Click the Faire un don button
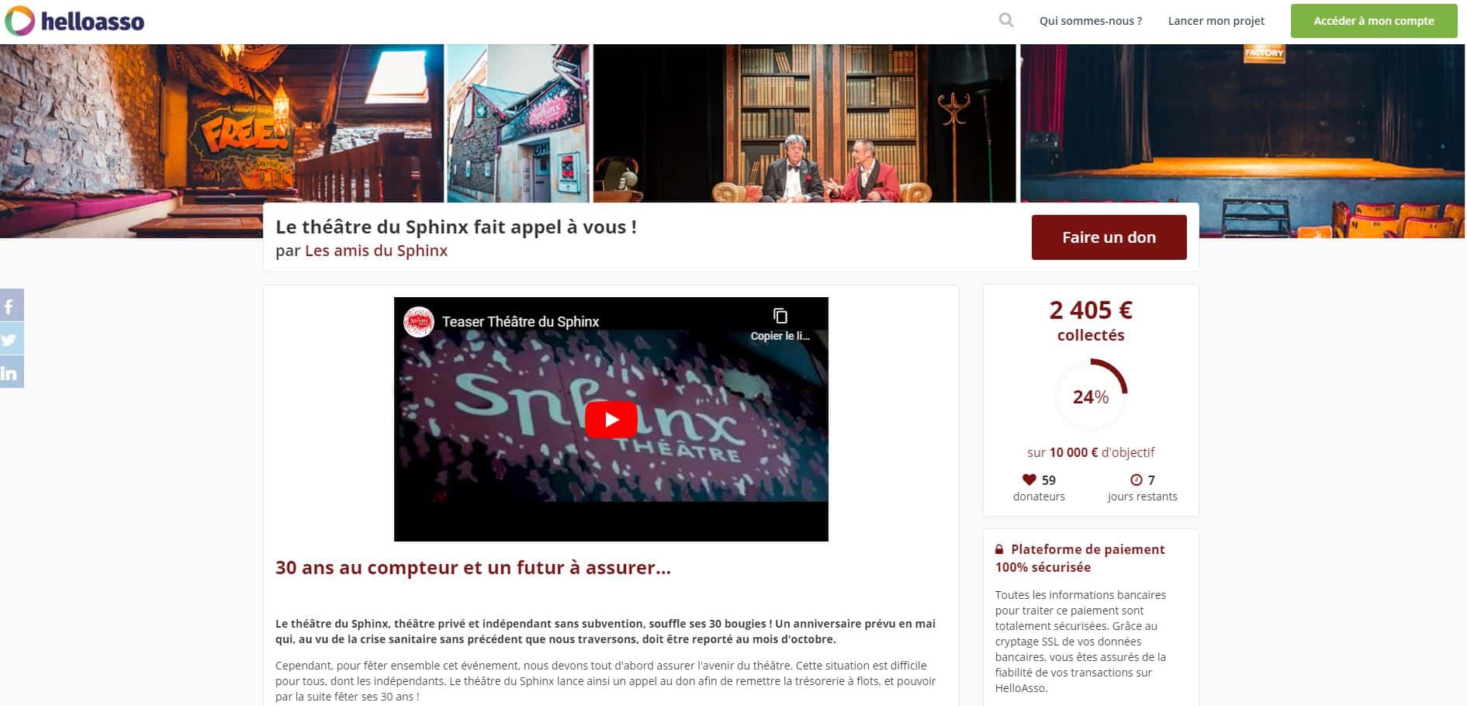This screenshot has width=1467, height=706. 1109,237
